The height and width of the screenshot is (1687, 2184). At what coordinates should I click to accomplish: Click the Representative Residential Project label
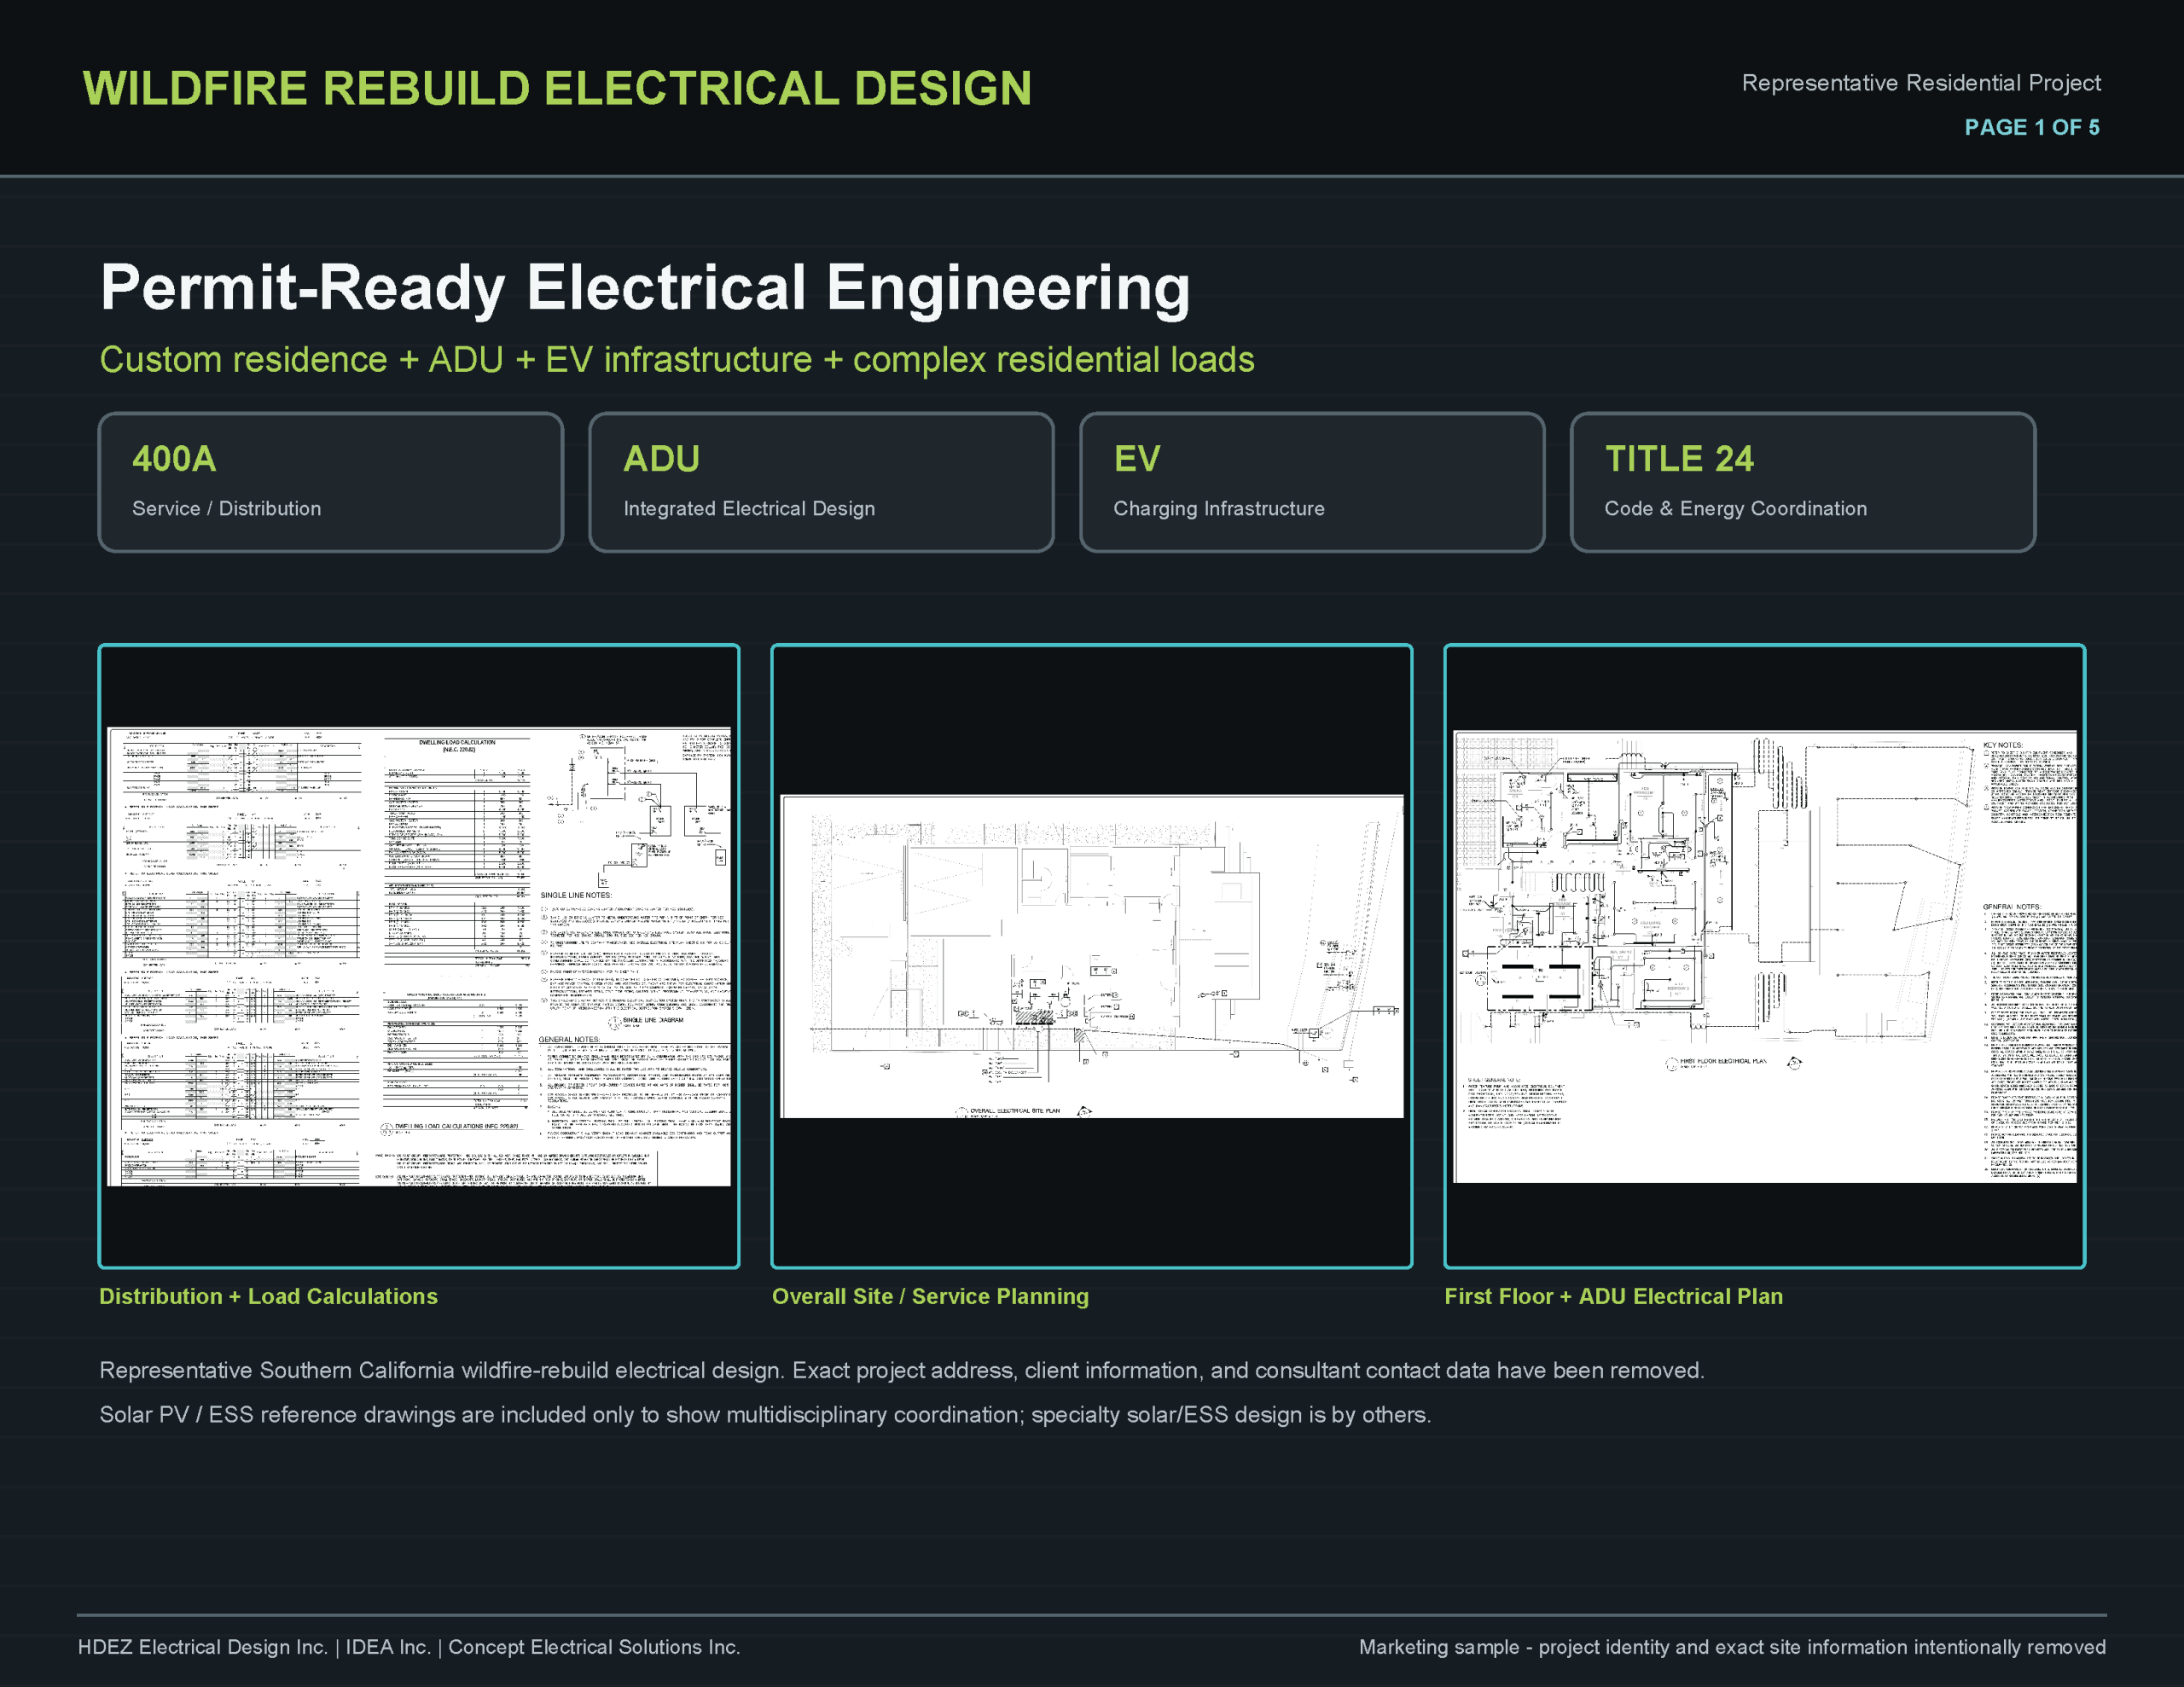tap(1921, 83)
